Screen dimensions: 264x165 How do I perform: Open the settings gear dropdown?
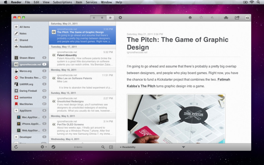[x=43, y=147]
